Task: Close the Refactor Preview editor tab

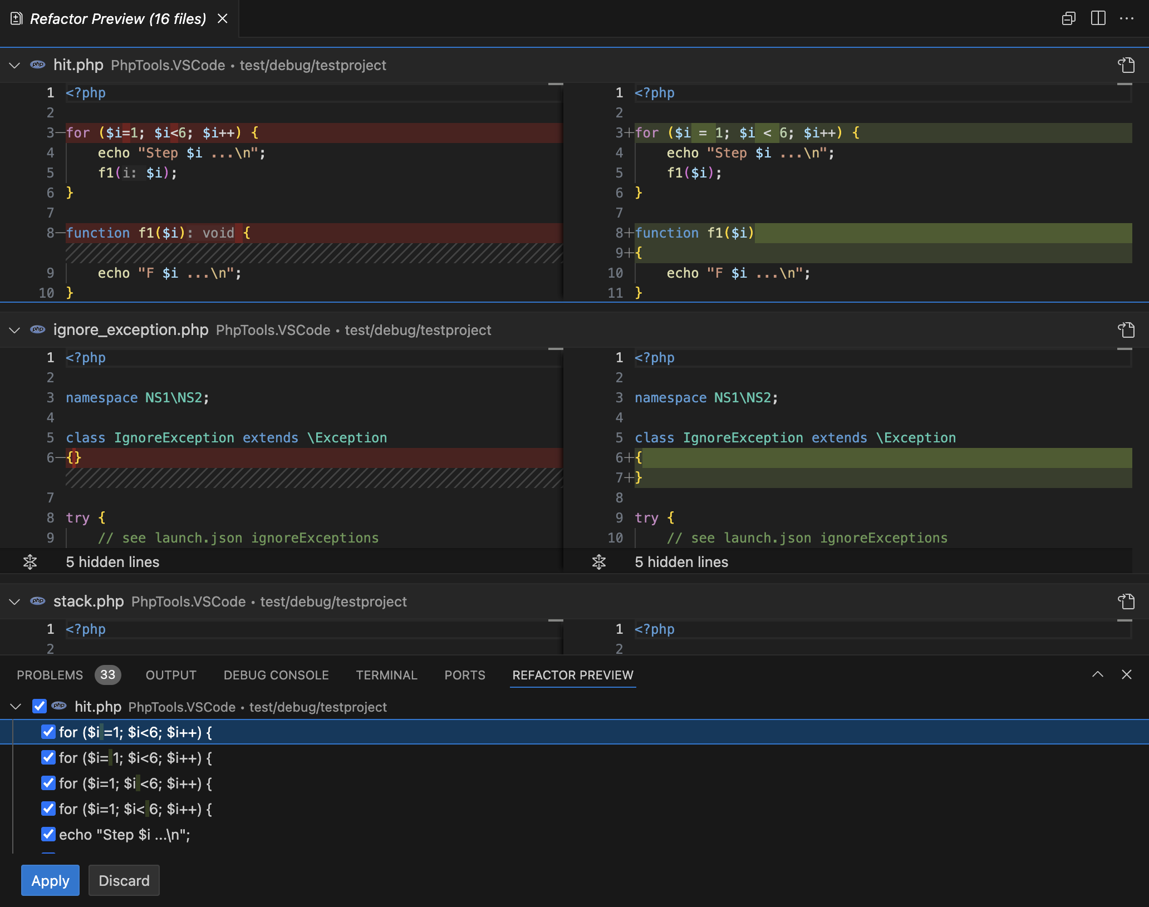Action: point(223,18)
